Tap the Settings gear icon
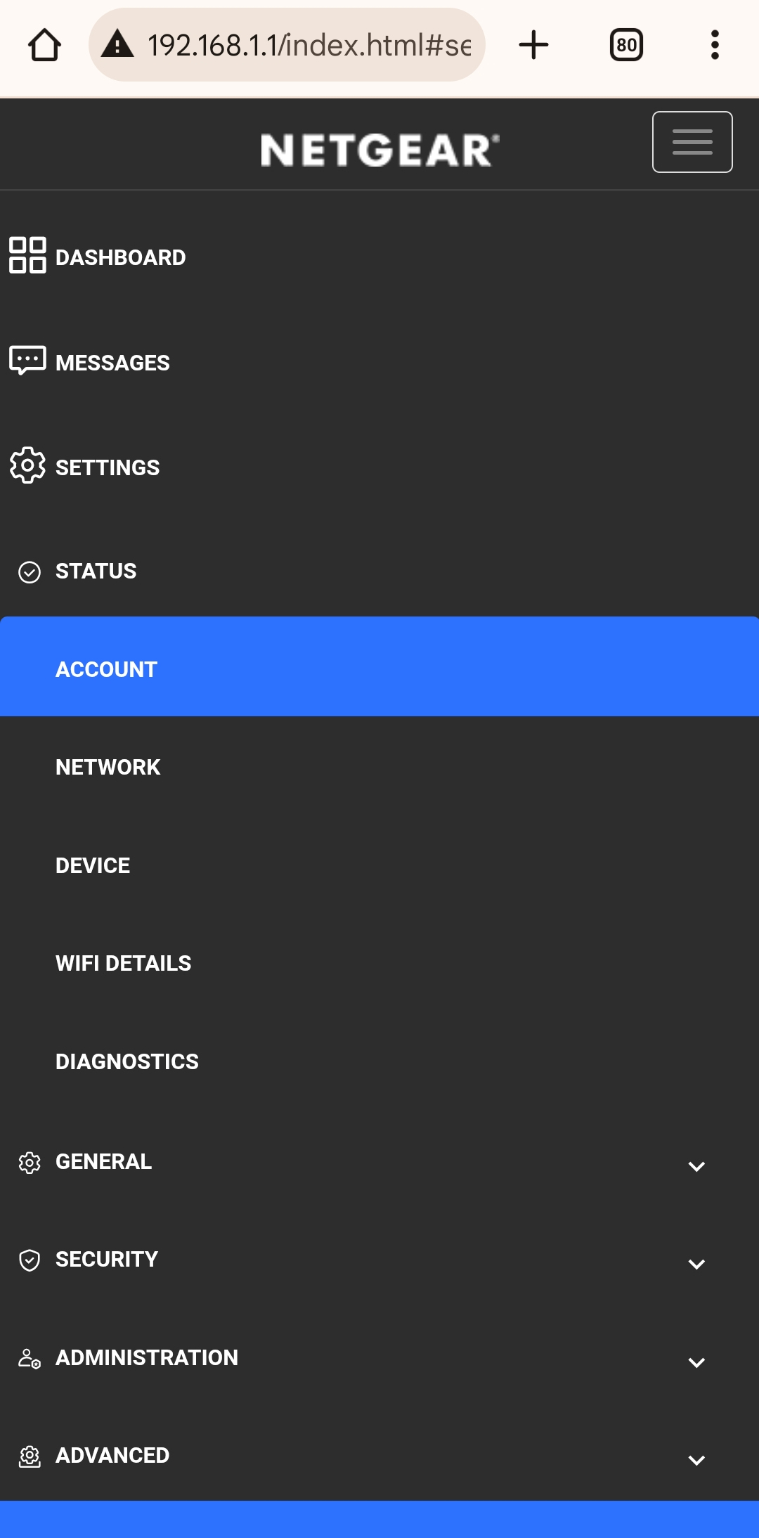This screenshot has height=1538, width=759. point(27,465)
